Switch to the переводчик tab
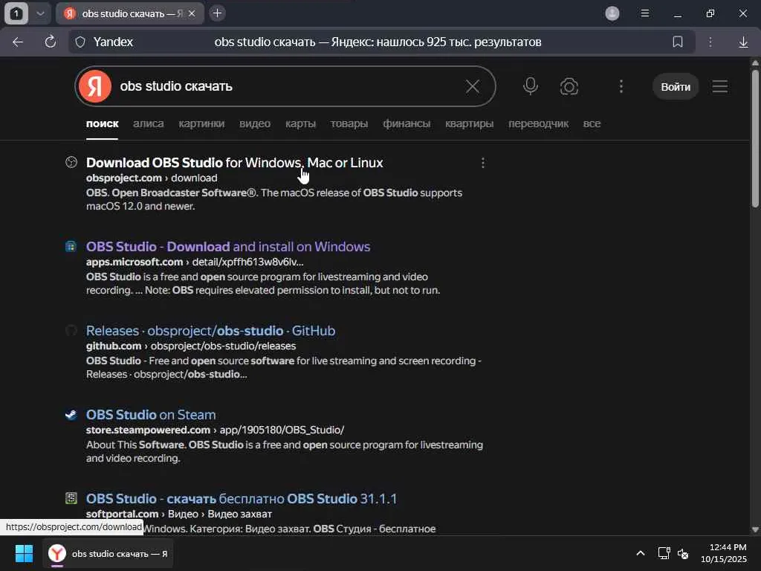 click(x=538, y=124)
